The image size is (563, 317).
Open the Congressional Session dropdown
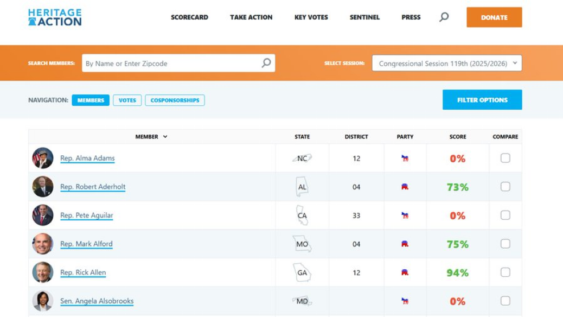click(447, 64)
